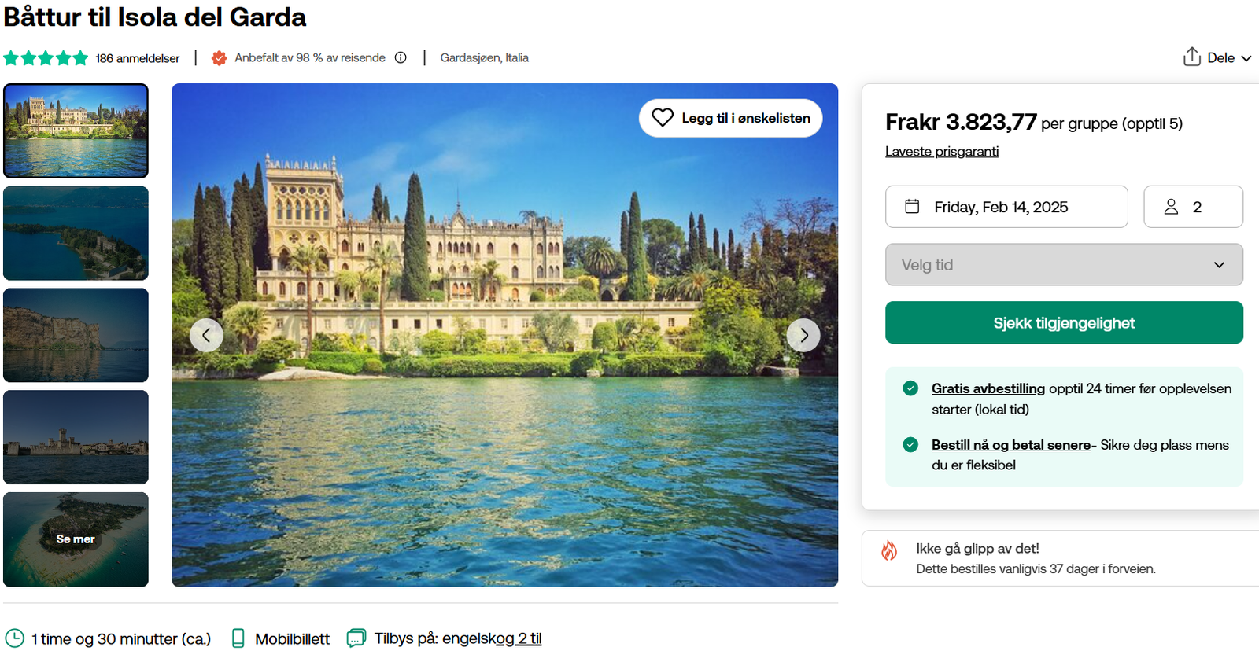1259x662 pixels.
Task: Expand the Dele share menu chevron
Action: [1246, 58]
